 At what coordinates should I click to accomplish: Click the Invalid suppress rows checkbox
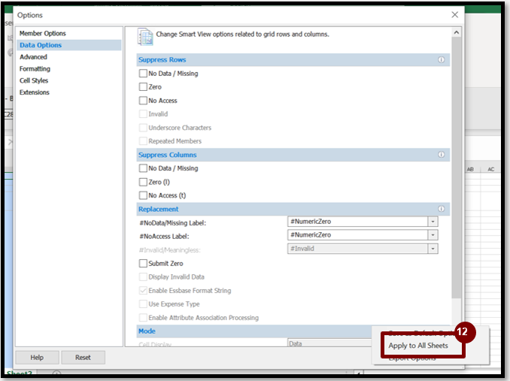pyautogui.click(x=143, y=114)
